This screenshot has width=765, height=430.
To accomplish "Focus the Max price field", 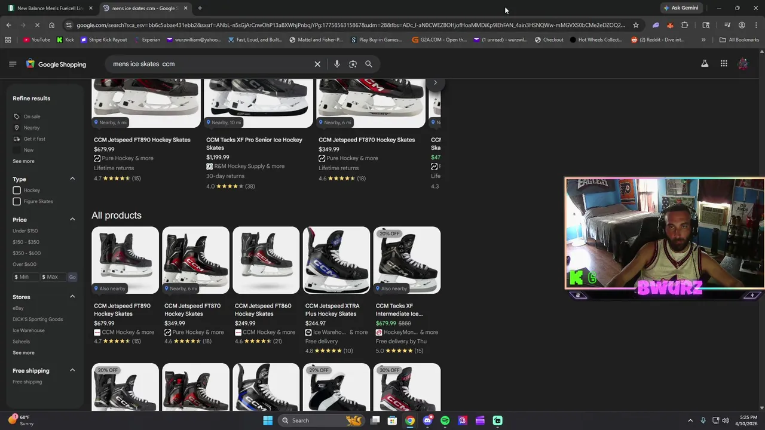I will click(53, 277).
